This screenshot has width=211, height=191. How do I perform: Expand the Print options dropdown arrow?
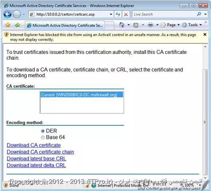tap(157, 25)
